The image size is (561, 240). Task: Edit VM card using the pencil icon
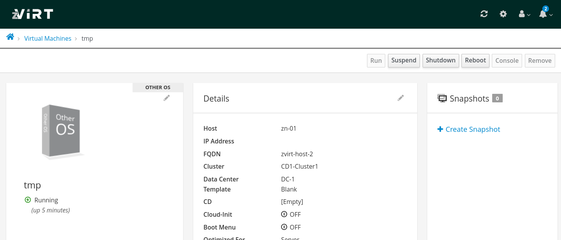click(167, 98)
